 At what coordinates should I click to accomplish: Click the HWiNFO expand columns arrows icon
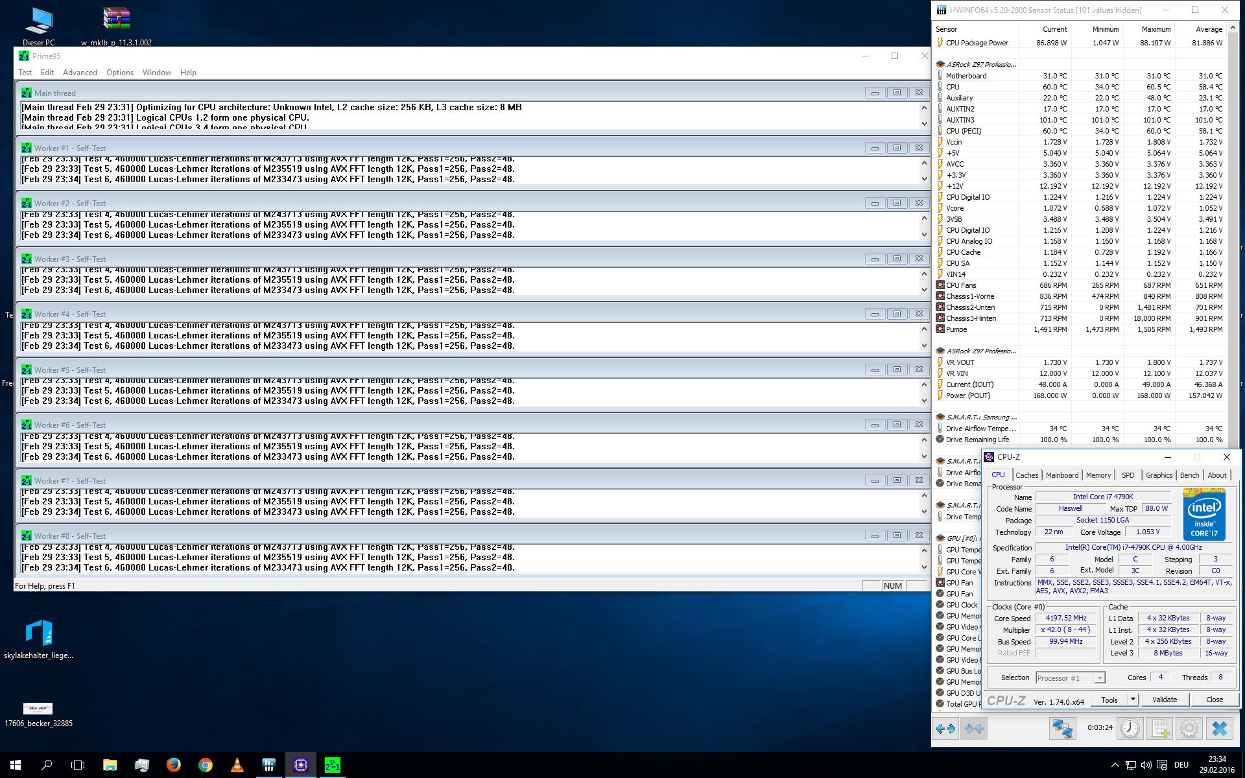945,729
